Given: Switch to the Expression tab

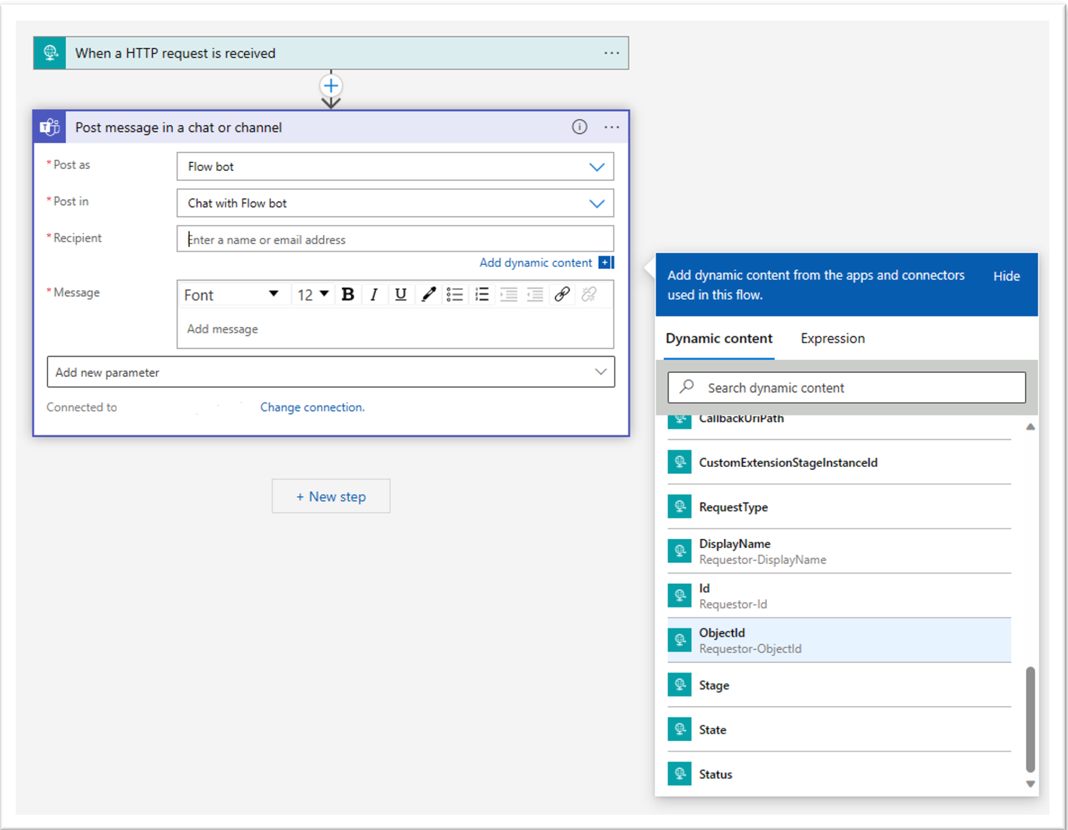Looking at the screenshot, I should tap(832, 339).
